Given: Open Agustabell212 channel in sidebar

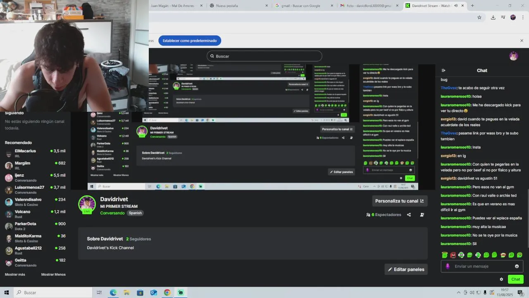Looking at the screenshot, I should tap(35, 250).
